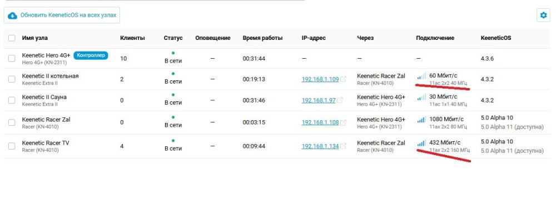
Task: Sort by Клиенты column header
Action: [x=132, y=38]
